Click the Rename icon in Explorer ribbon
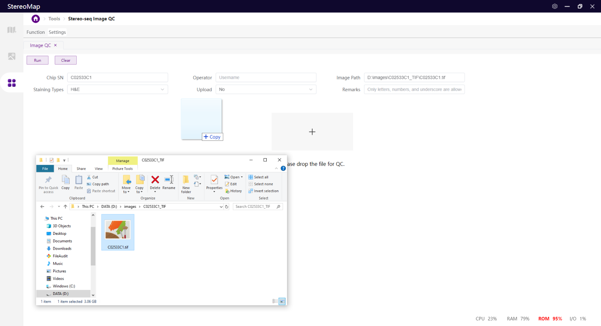This screenshot has width=601, height=326. (x=169, y=180)
